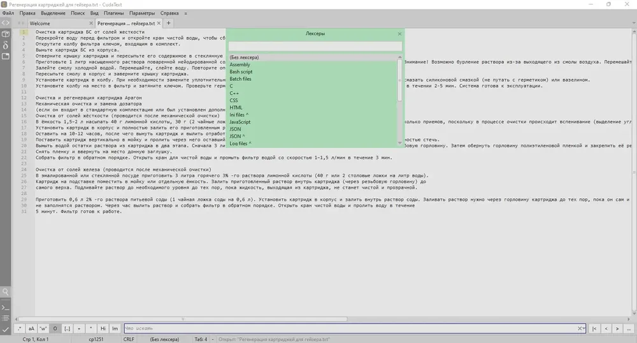Select (Без лексера) in lexer list
Image resolution: width=637 pixels, height=343 pixels.
[312, 57]
